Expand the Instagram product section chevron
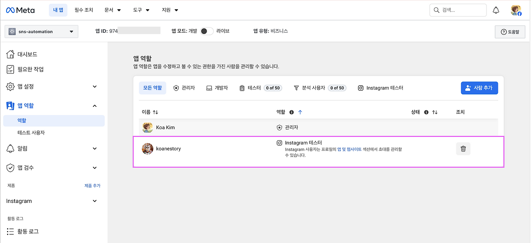The height and width of the screenshot is (243, 531). (x=95, y=201)
